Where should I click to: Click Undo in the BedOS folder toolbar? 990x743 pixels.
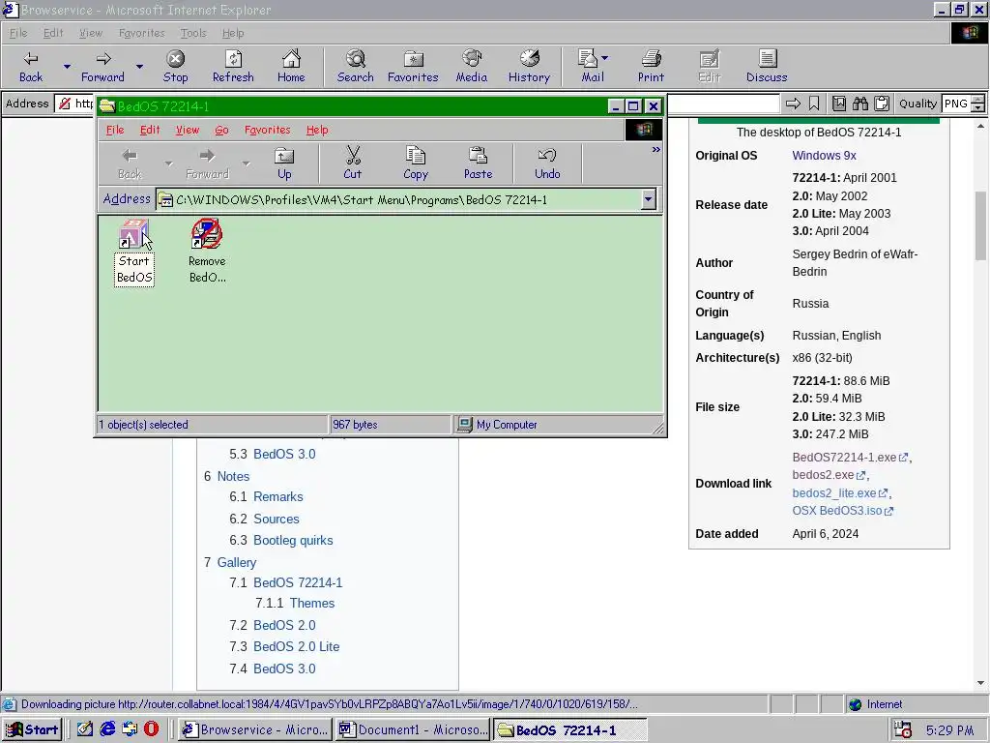pos(547,163)
